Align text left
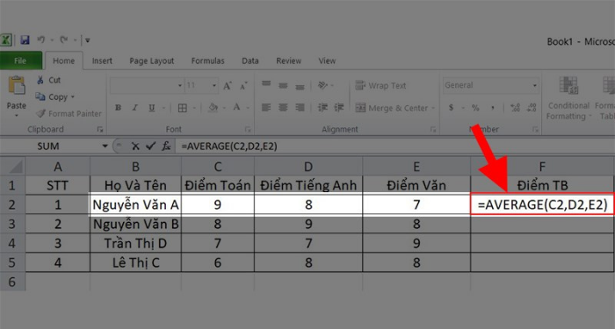This screenshot has height=329, width=615. point(266,107)
